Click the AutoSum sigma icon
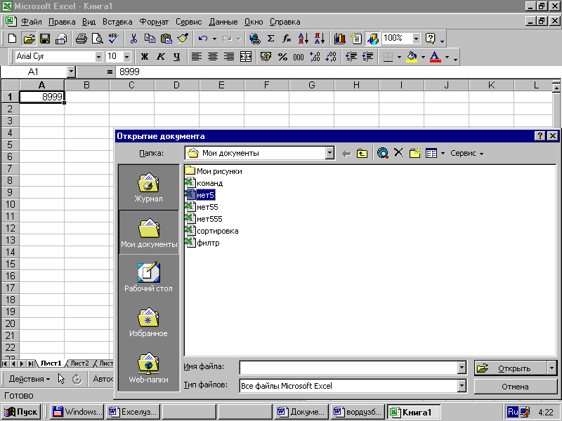562x421 pixels. click(x=271, y=39)
